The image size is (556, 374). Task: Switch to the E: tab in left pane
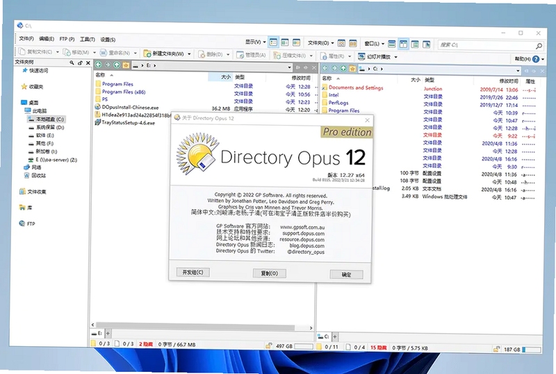click(97, 333)
